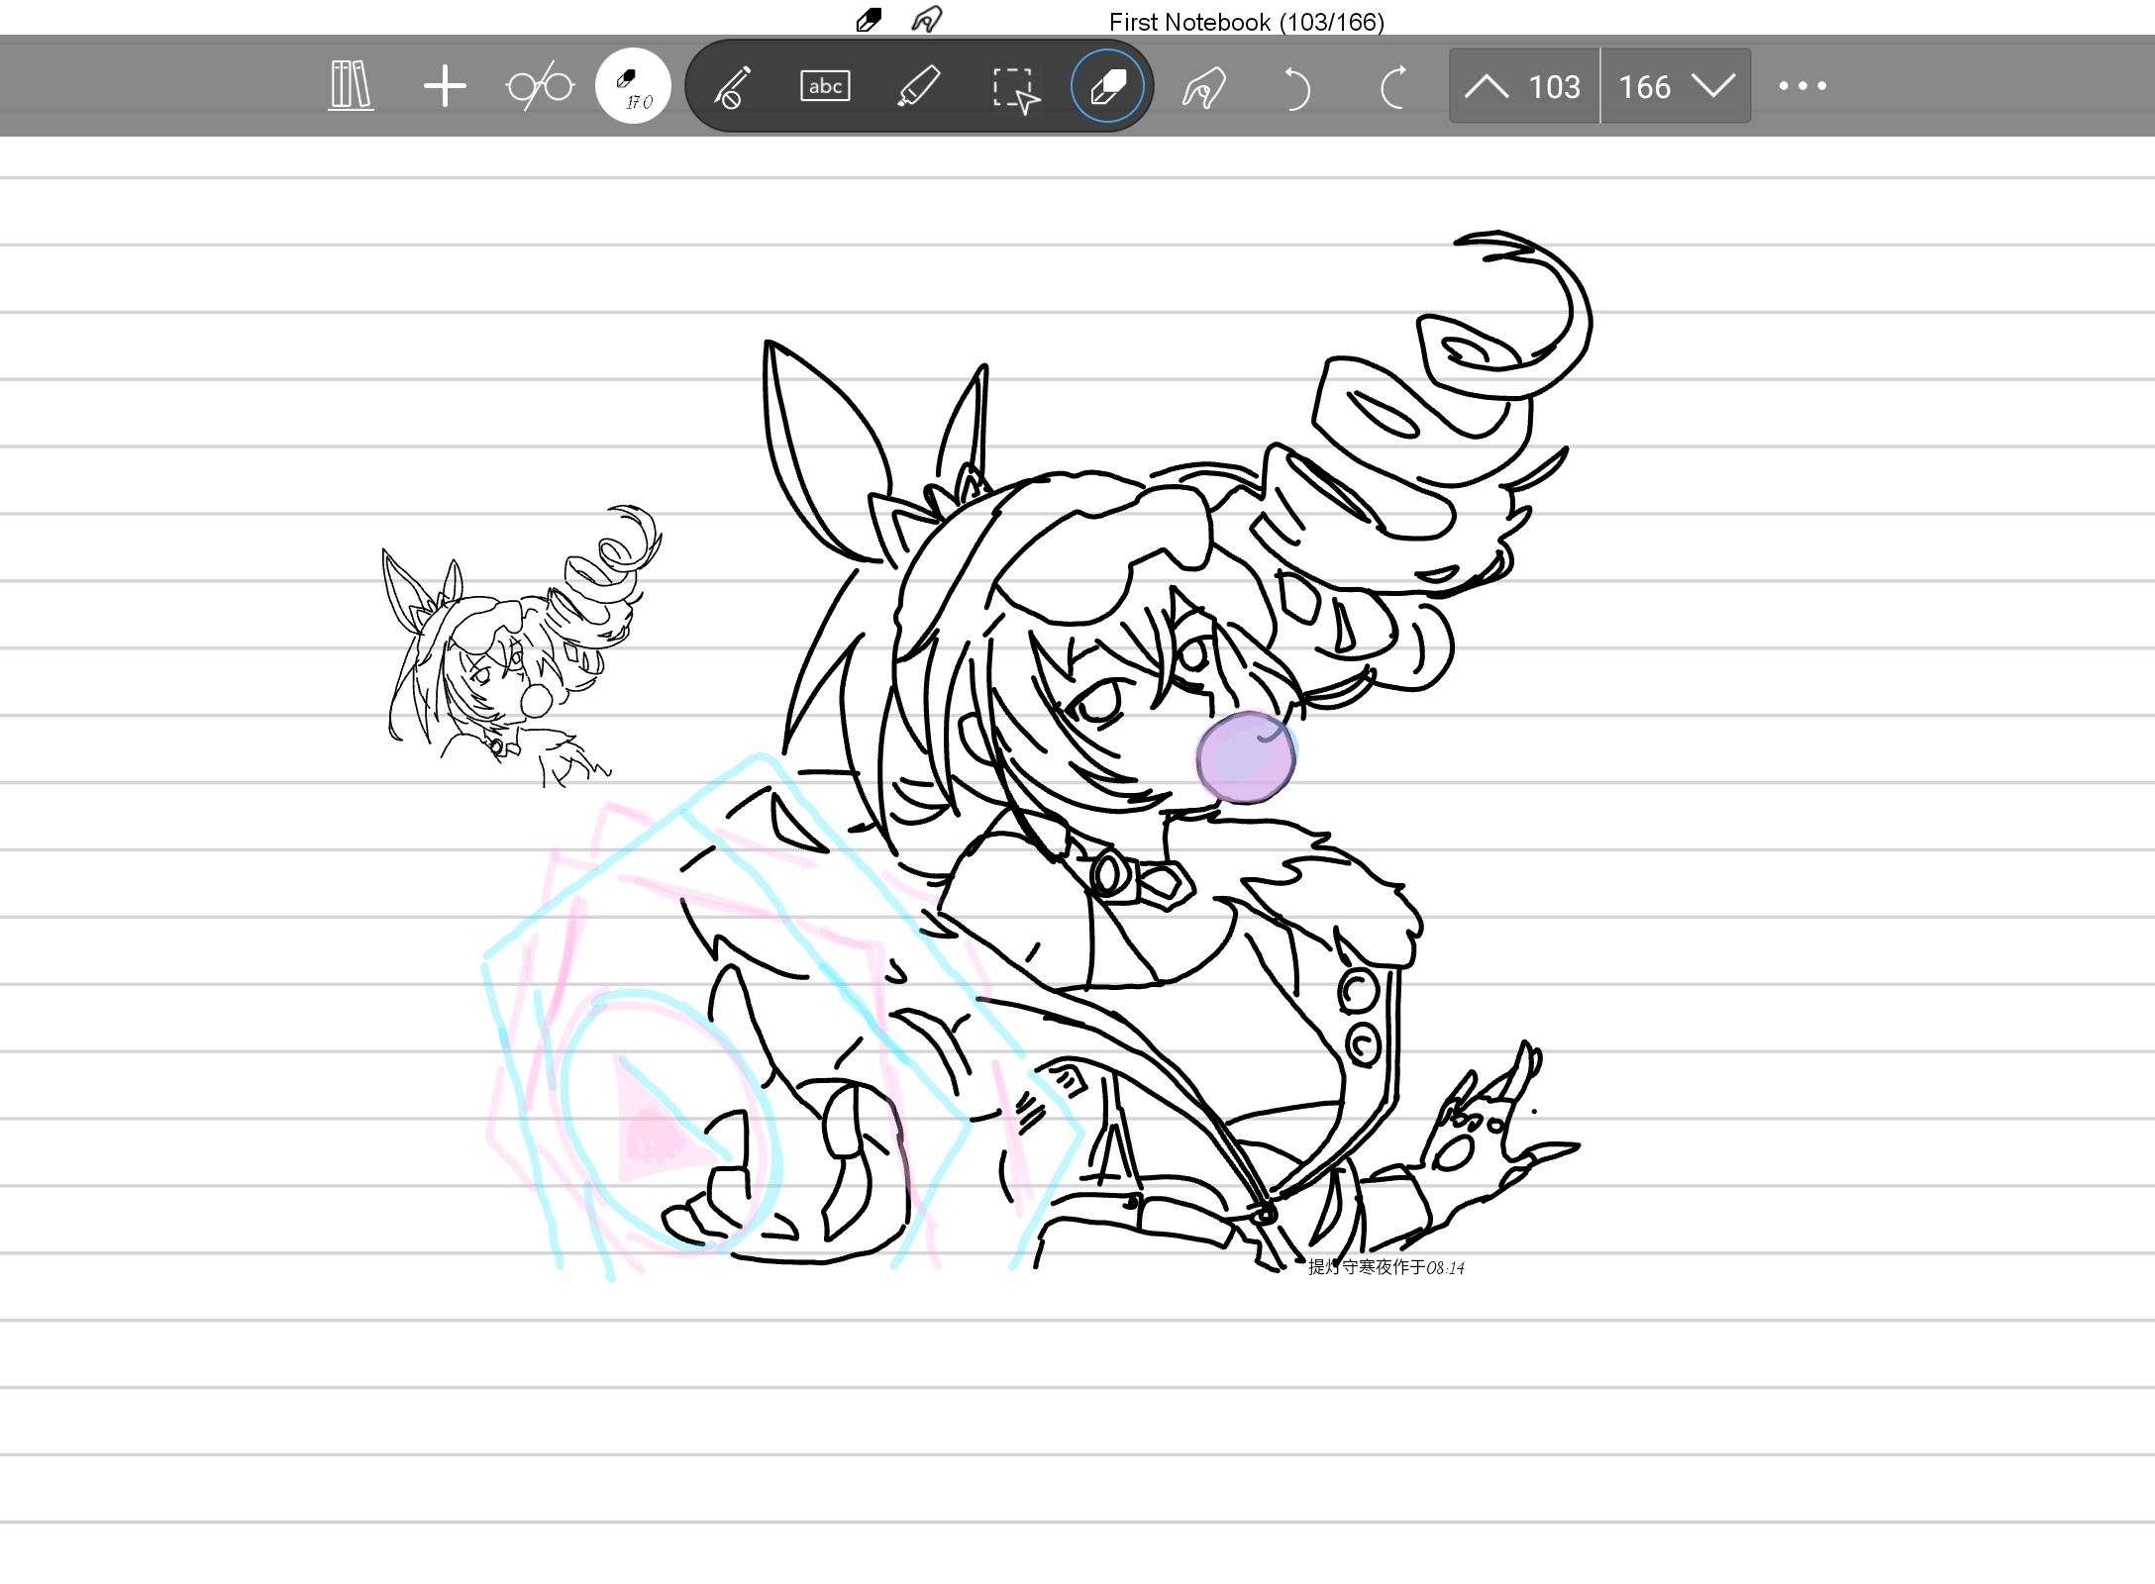Image resolution: width=2155 pixels, height=1584 pixels.
Task: Click the First Notebook title
Action: [x=1246, y=22]
